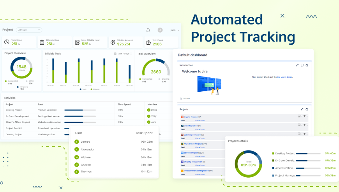This screenshot has height=192, width=339.
Task: Expand the john account menu chevron
Action: pos(178,30)
